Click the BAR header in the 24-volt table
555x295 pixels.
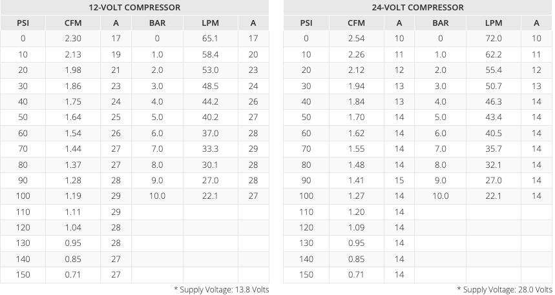coord(441,23)
